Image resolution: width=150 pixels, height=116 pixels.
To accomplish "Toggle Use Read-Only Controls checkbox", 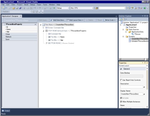I will pyautogui.click(x=121, y=80).
